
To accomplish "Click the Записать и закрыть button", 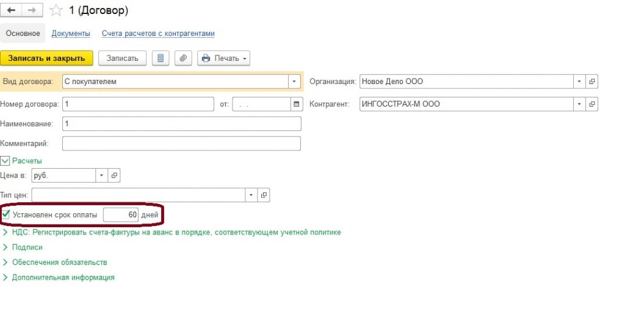I will tap(46, 58).
